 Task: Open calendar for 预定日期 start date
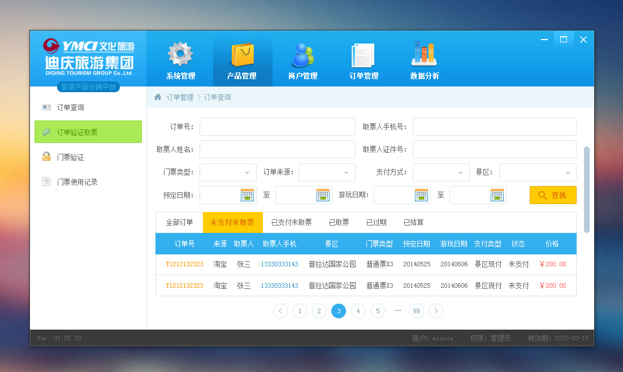tap(247, 195)
